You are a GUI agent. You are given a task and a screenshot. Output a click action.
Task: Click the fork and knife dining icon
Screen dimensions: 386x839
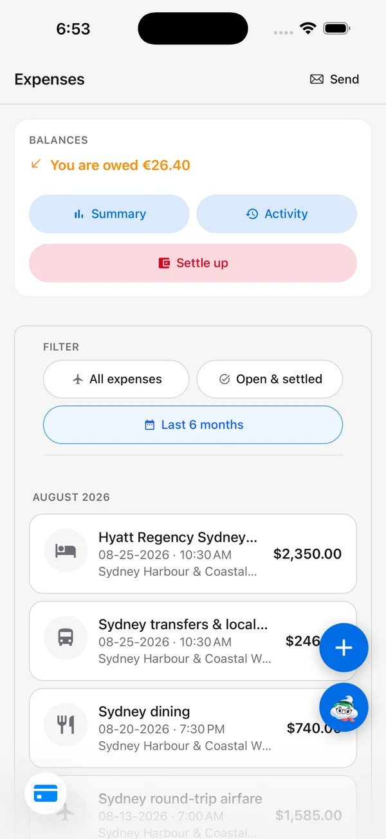66,725
